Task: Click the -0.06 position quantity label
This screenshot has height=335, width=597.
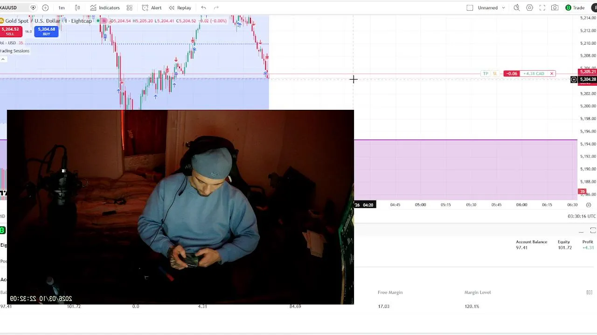Action: (512, 74)
